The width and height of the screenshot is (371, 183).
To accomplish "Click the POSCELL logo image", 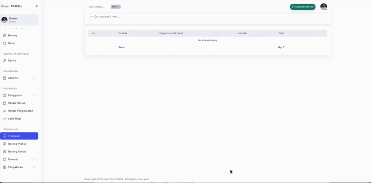I will [5, 6].
